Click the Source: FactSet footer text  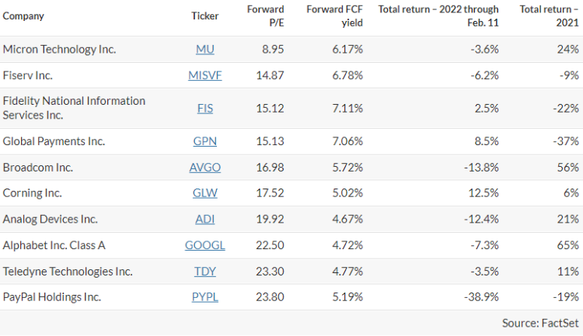pos(540,322)
